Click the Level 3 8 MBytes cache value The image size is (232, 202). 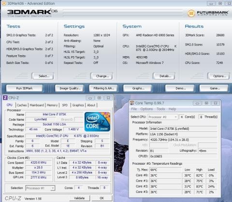tap(82, 177)
